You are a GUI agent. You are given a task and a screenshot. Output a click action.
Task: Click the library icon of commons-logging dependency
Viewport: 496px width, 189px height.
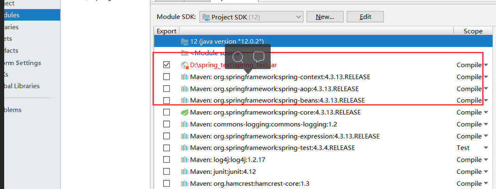tap(185, 124)
